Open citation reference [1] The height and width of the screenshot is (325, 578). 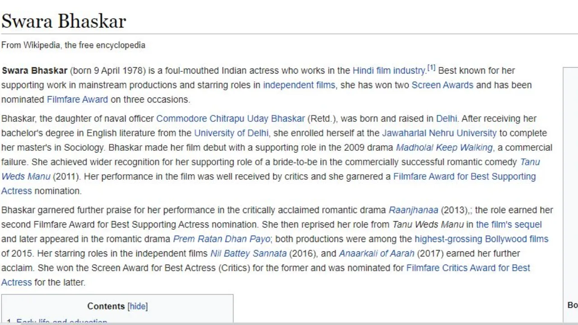pos(431,68)
